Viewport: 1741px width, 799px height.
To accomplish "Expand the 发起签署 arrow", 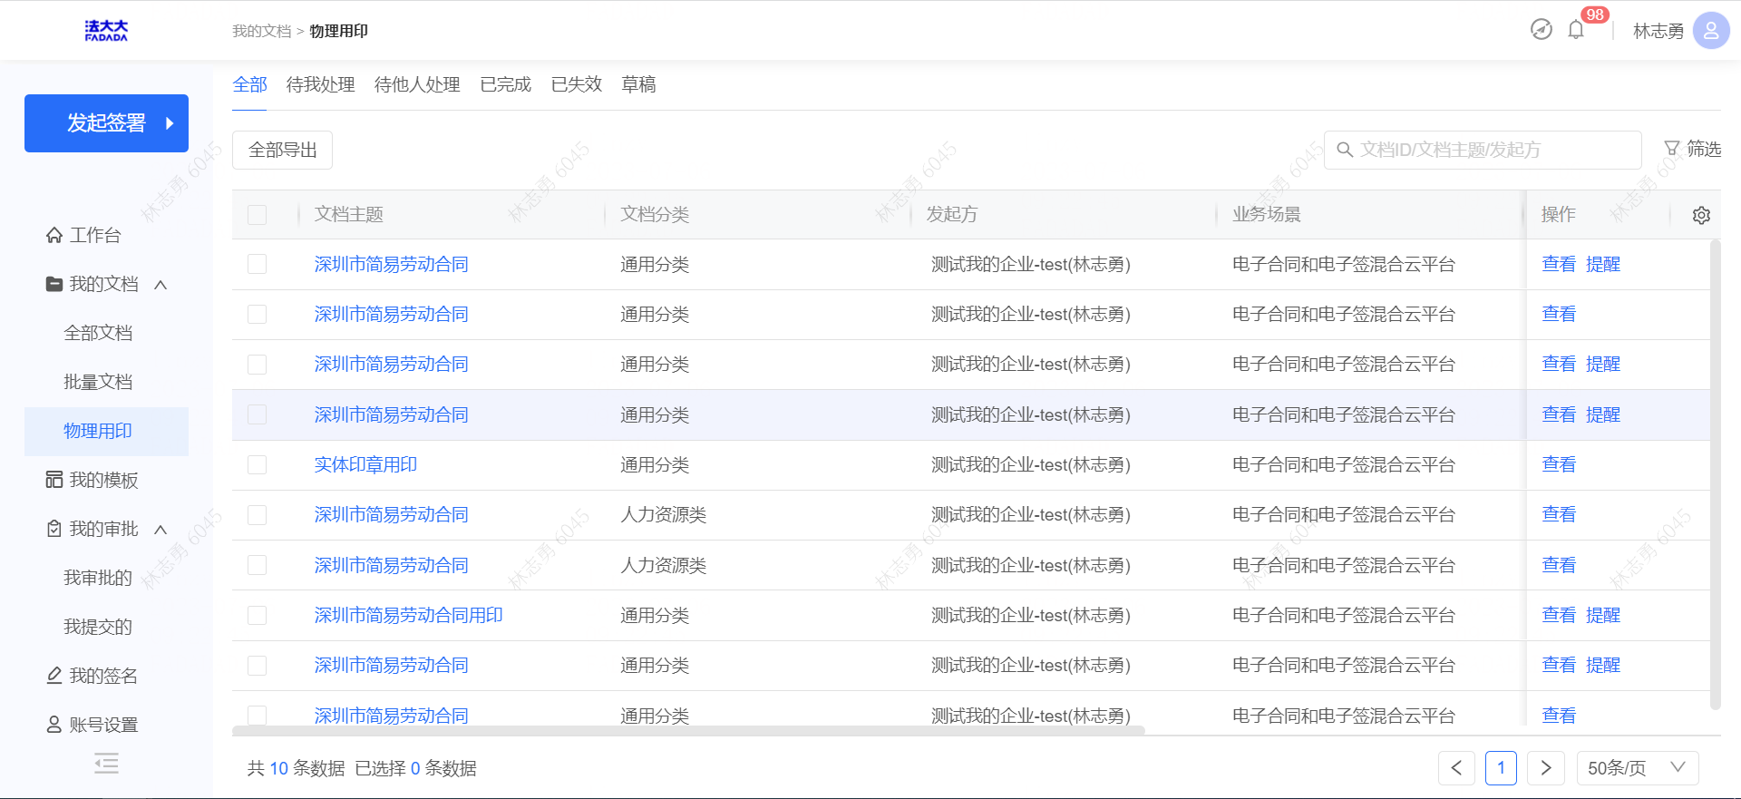I will tap(170, 123).
